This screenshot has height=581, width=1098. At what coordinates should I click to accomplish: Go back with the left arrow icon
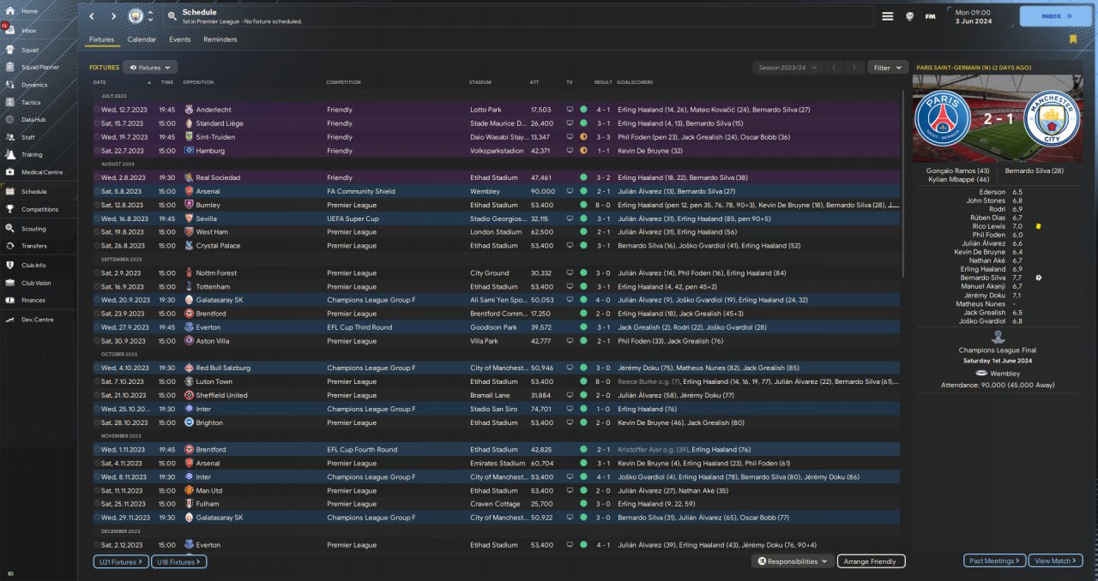point(92,16)
